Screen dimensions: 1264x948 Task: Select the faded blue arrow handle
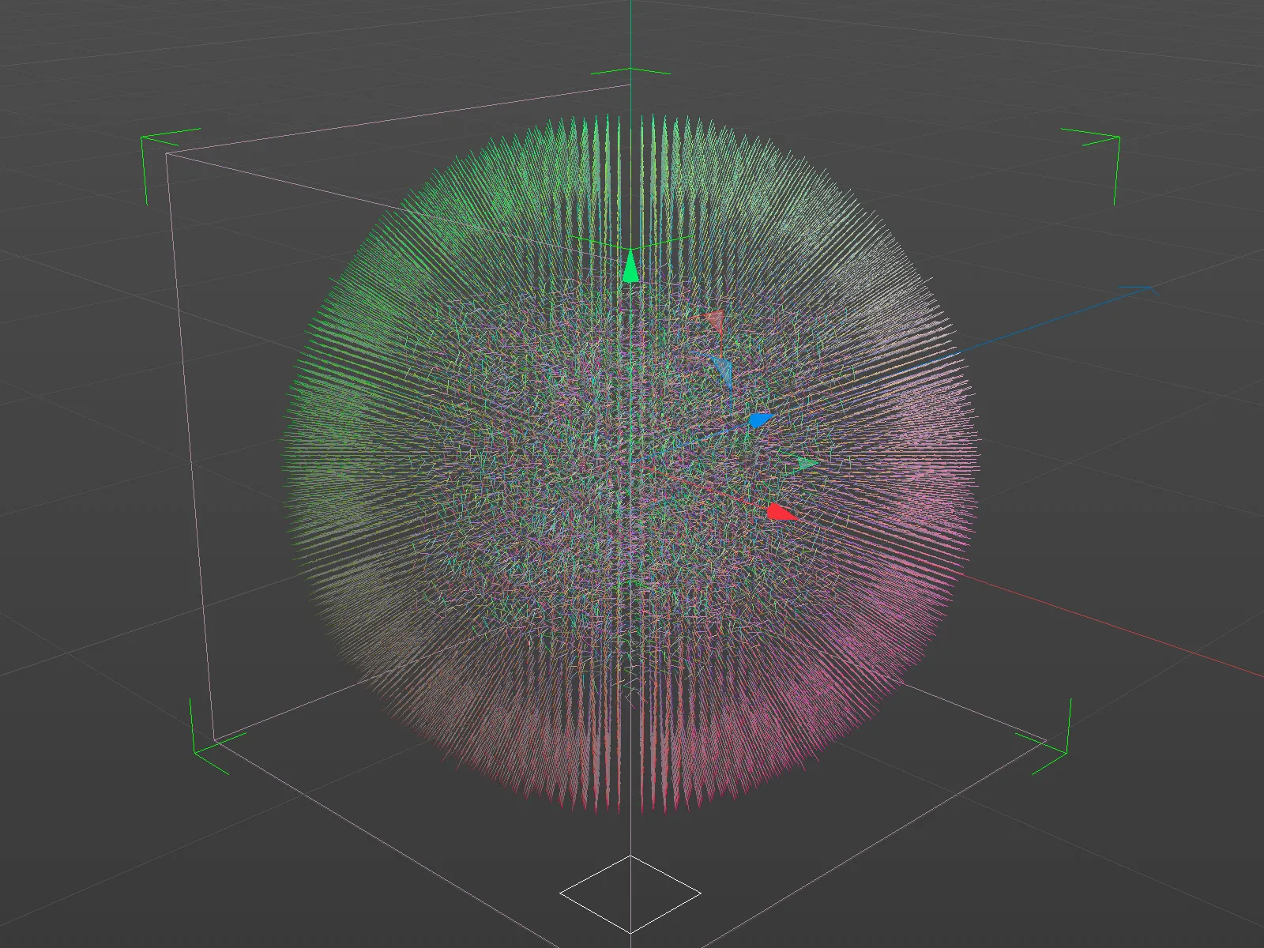[722, 371]
